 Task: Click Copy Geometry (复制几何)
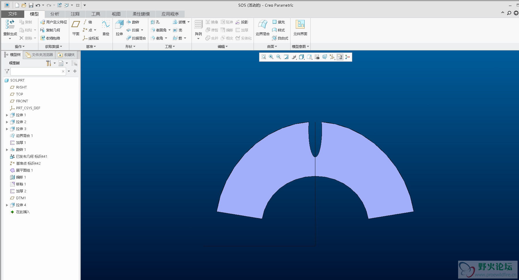pos(50,30)
